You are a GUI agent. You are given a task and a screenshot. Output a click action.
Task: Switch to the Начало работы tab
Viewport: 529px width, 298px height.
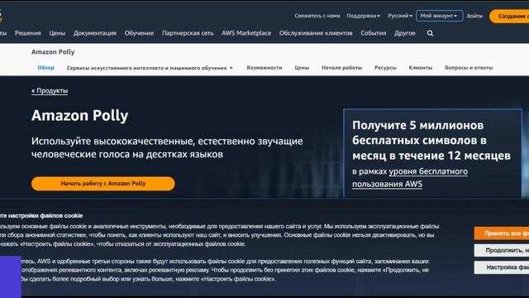[x=341, y=68]
